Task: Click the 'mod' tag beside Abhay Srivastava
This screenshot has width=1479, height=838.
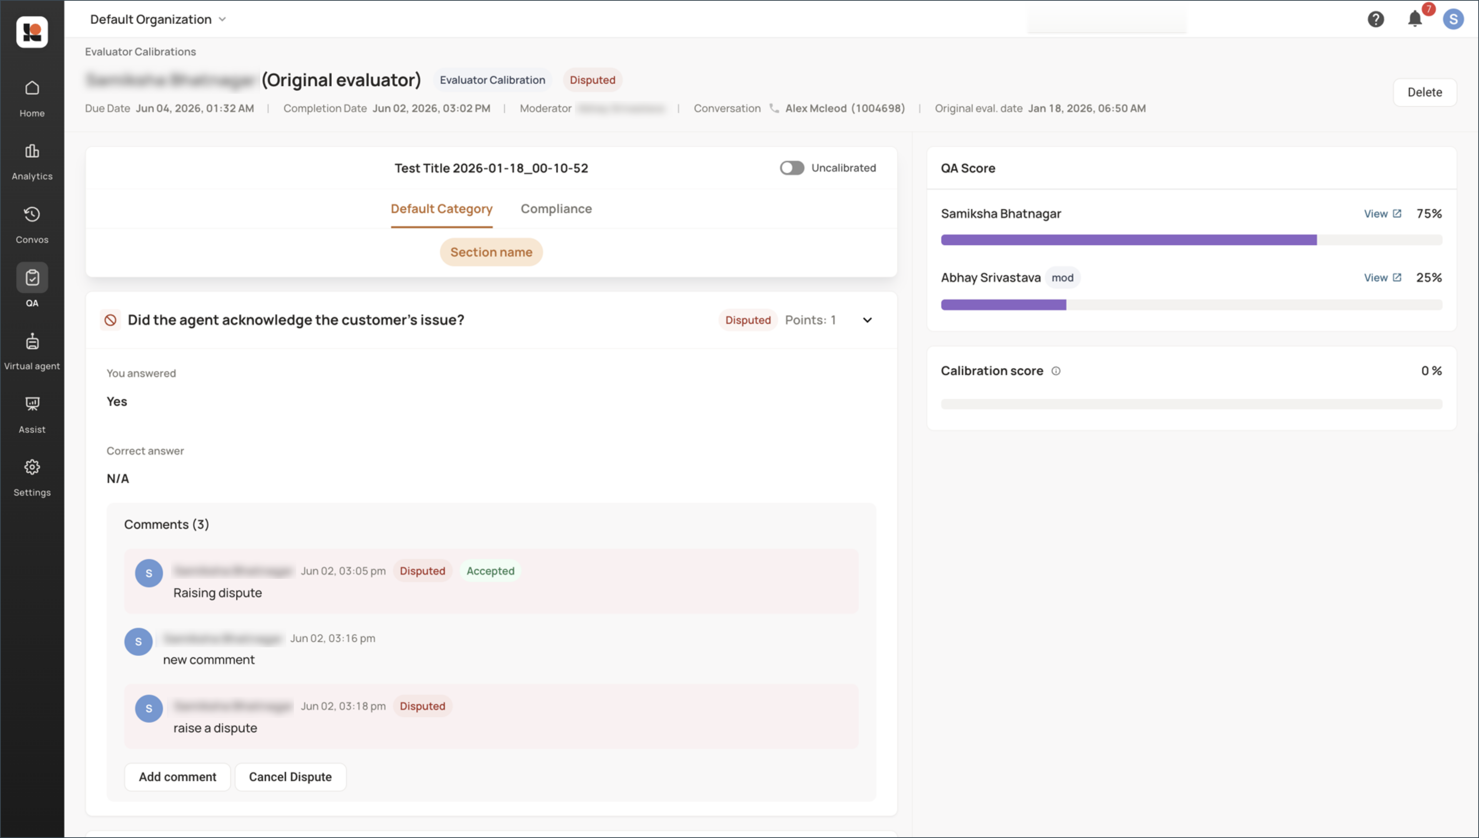Action: [1063, 278]
